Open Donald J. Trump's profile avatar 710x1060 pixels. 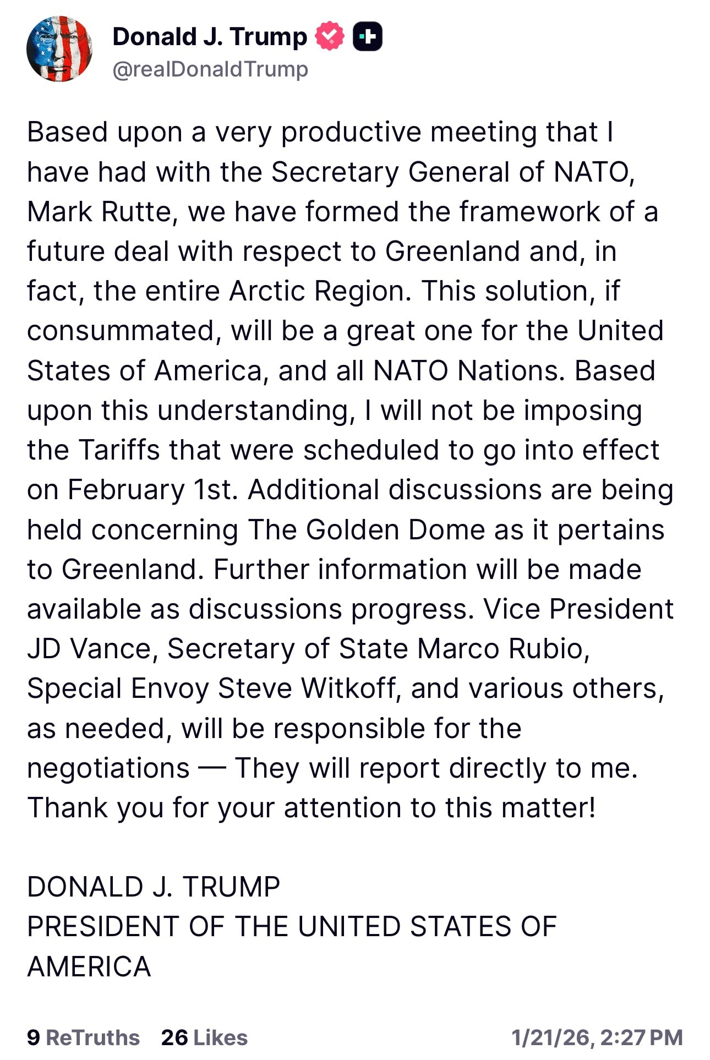point(59,49)
